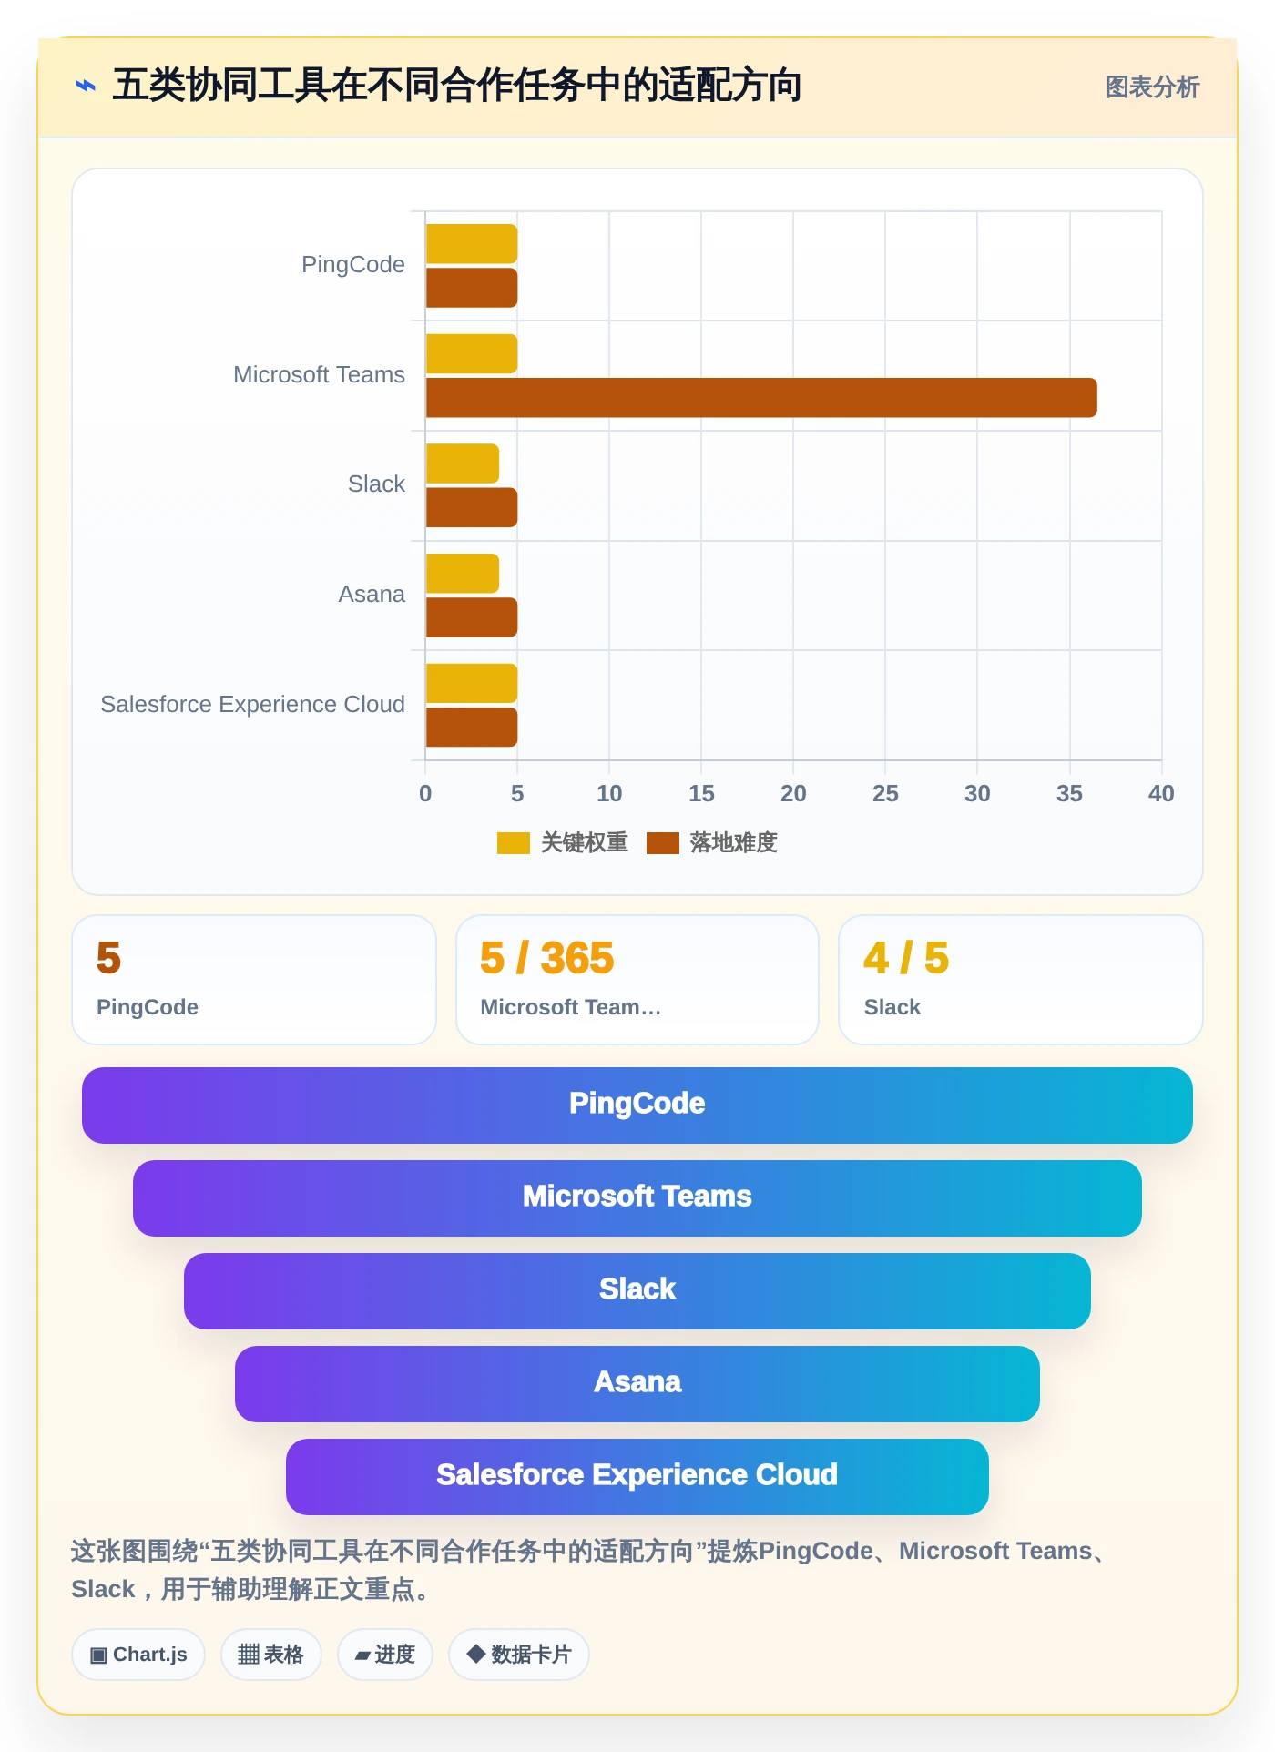
Task: Open the Slack 4 / 5 stat card
Action: pyautogui.click(x=1021, y=980)
